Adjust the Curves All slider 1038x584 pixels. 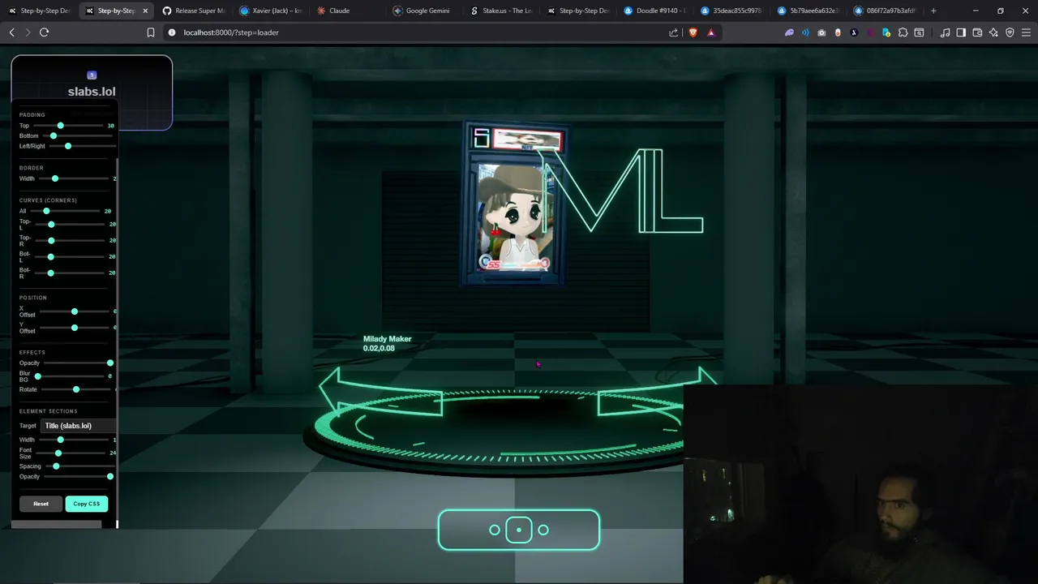pyautogui.click(x=66, y=211)
